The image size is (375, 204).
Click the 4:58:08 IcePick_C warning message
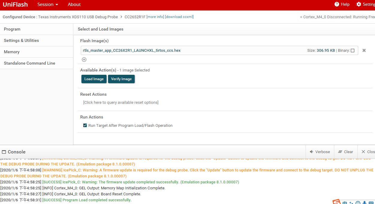(187, 173)
